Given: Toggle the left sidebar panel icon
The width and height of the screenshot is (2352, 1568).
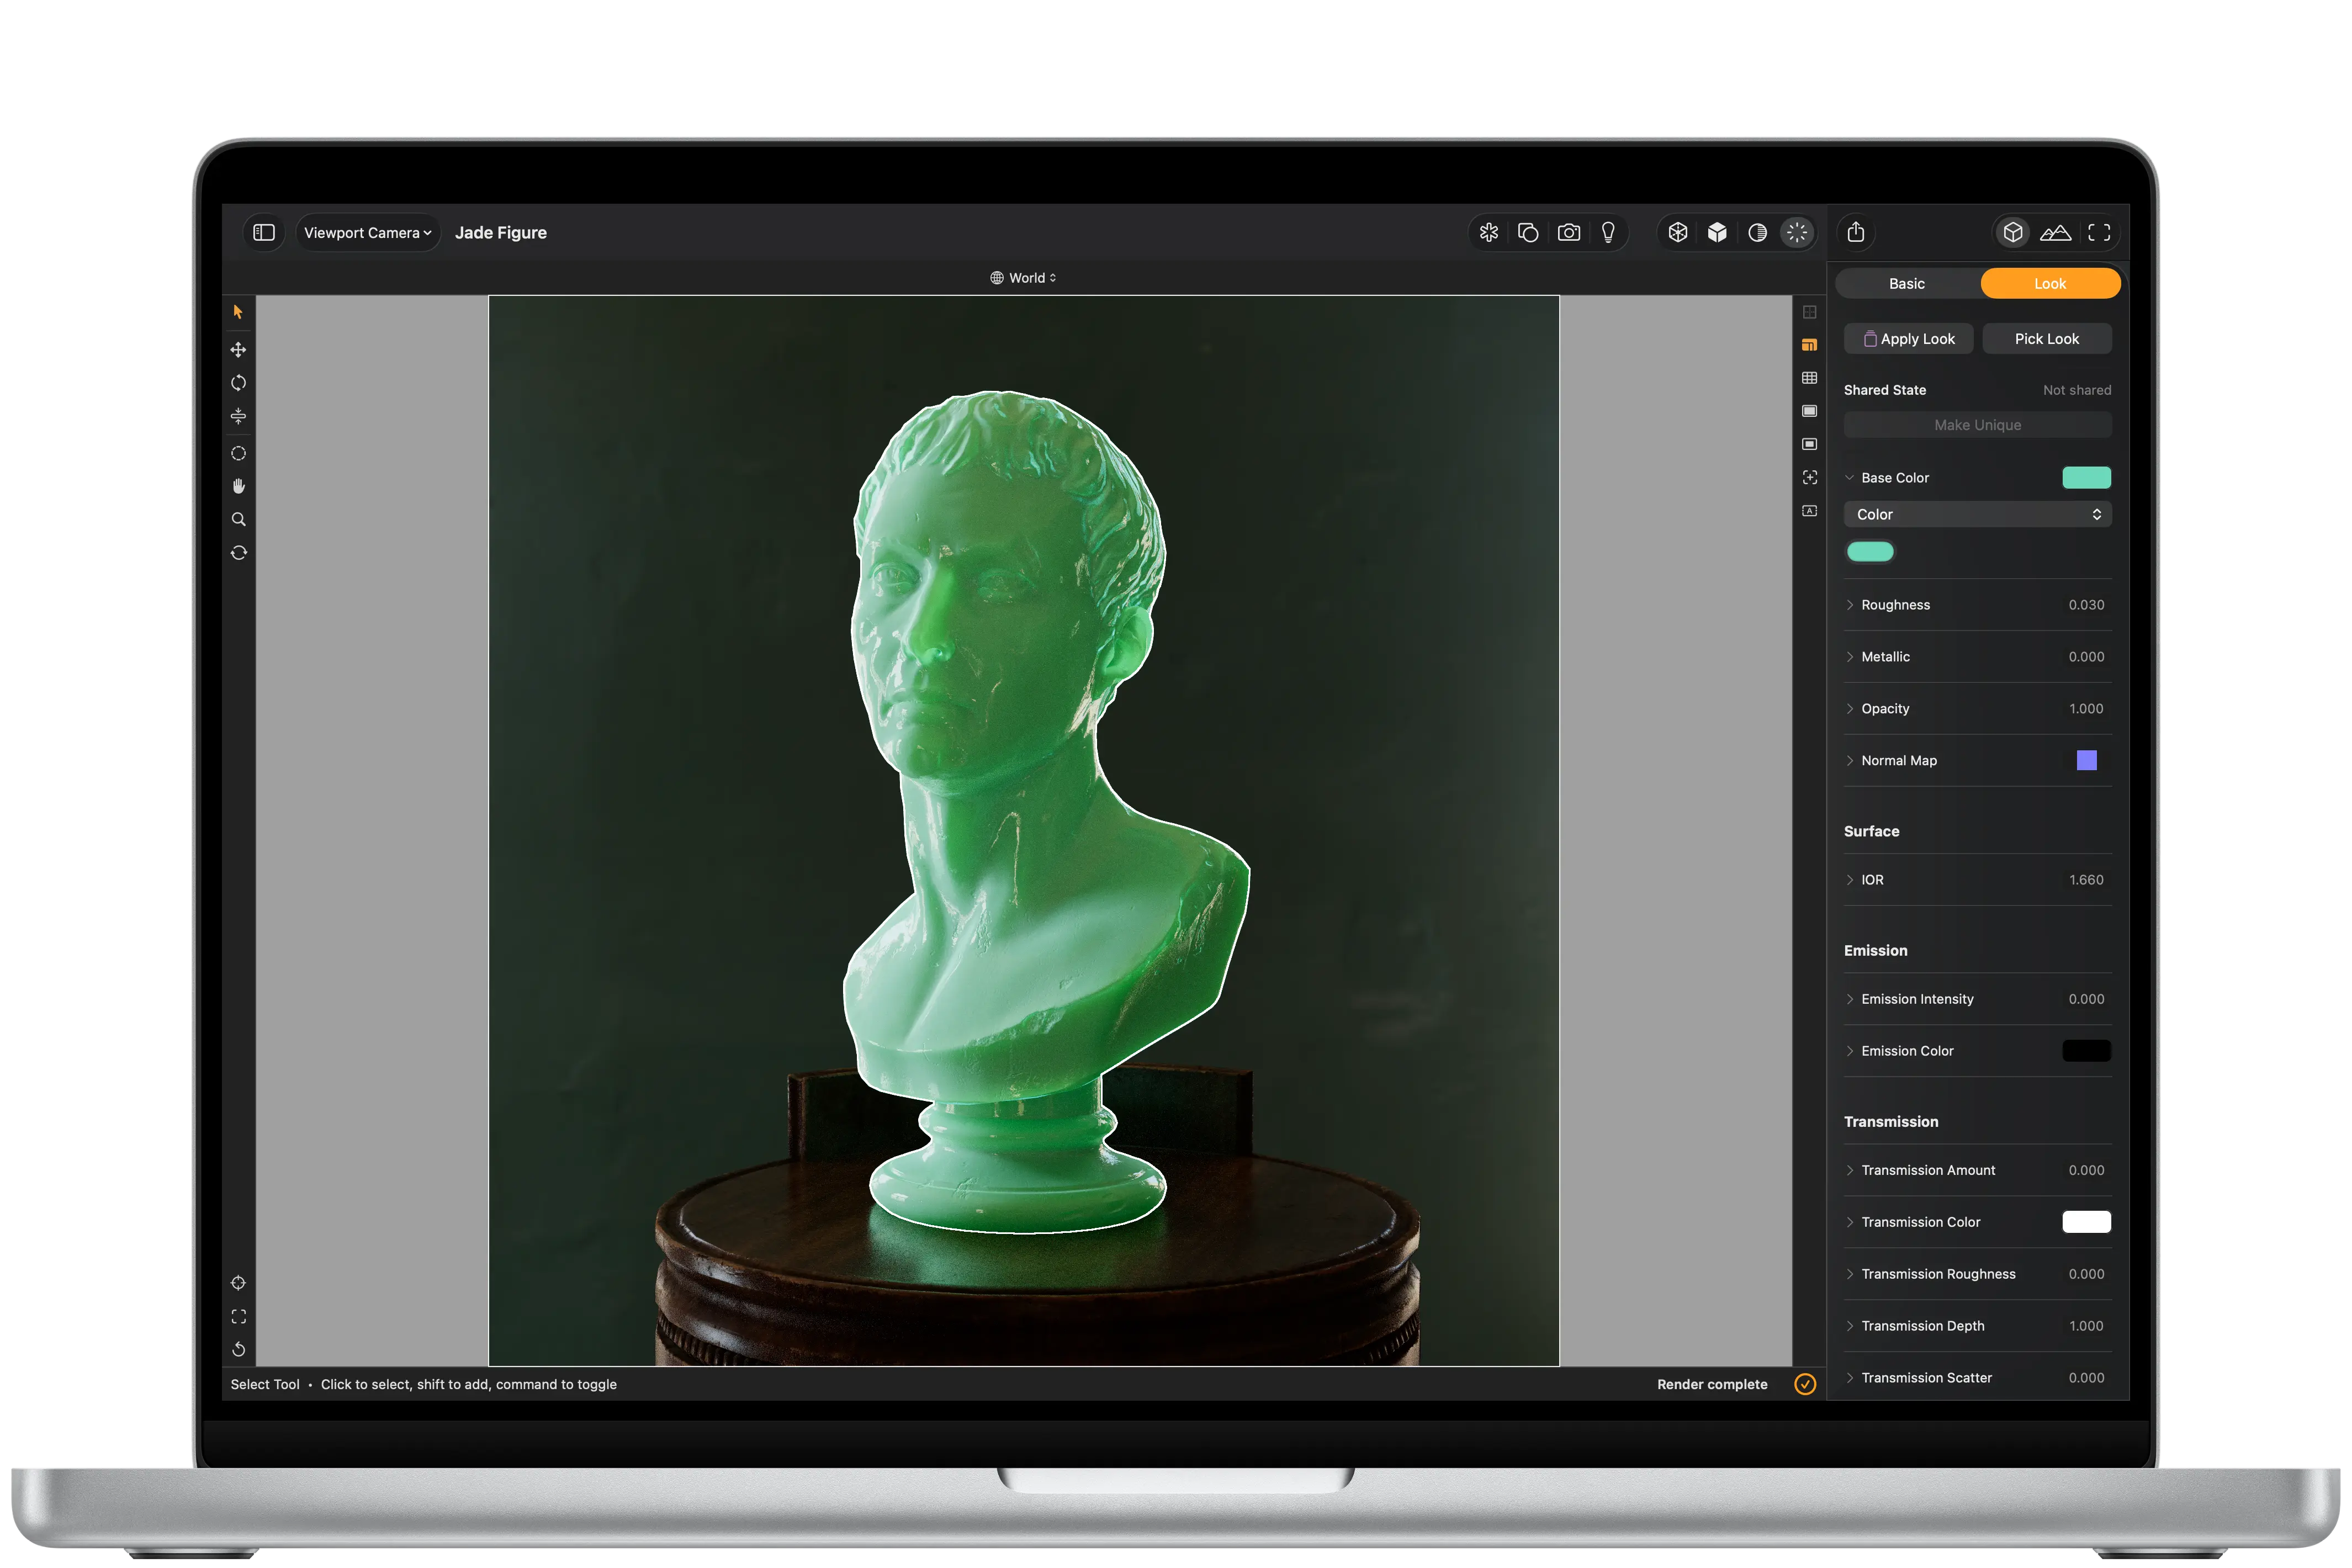Looking at the screenshot, I should 264,232.
